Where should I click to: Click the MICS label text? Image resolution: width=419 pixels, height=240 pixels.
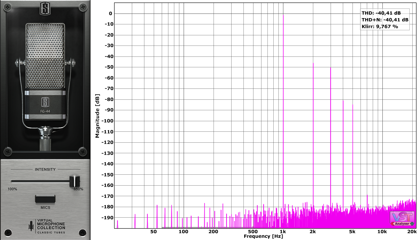click(x=45, y=208)
